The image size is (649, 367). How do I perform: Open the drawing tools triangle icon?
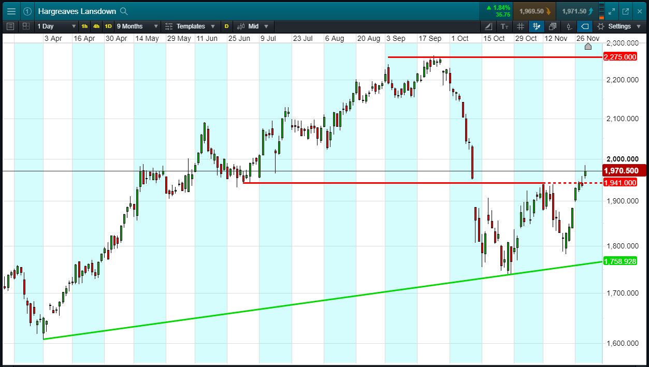(x=488, y=26)
